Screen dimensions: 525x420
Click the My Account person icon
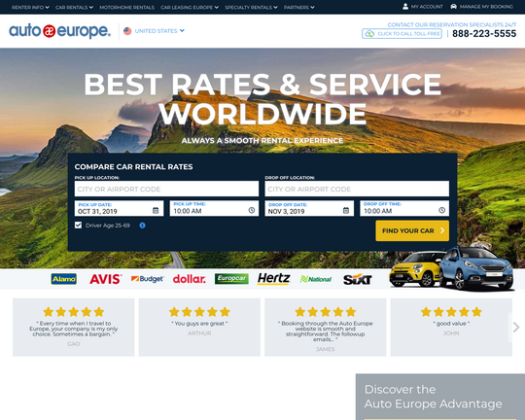click(x=405, y=7)
